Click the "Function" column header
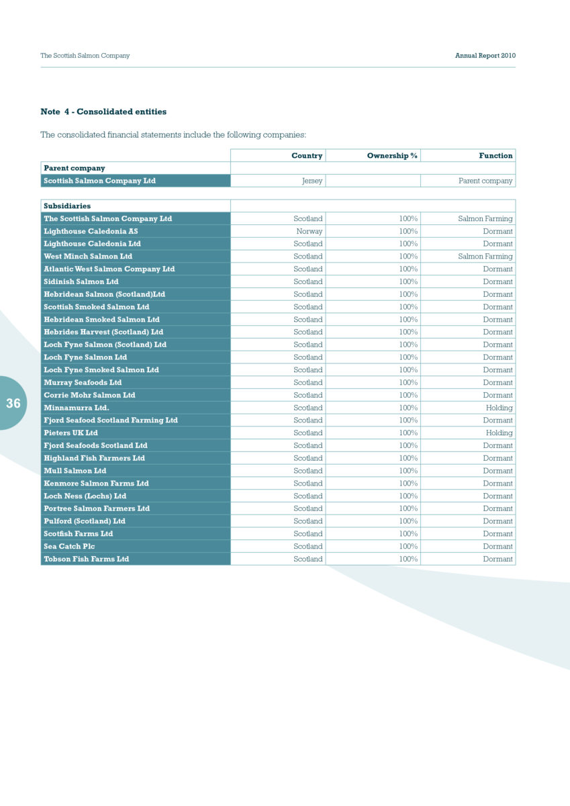The width and height of the screenshot is (570, 806). [x=496, y=156]
